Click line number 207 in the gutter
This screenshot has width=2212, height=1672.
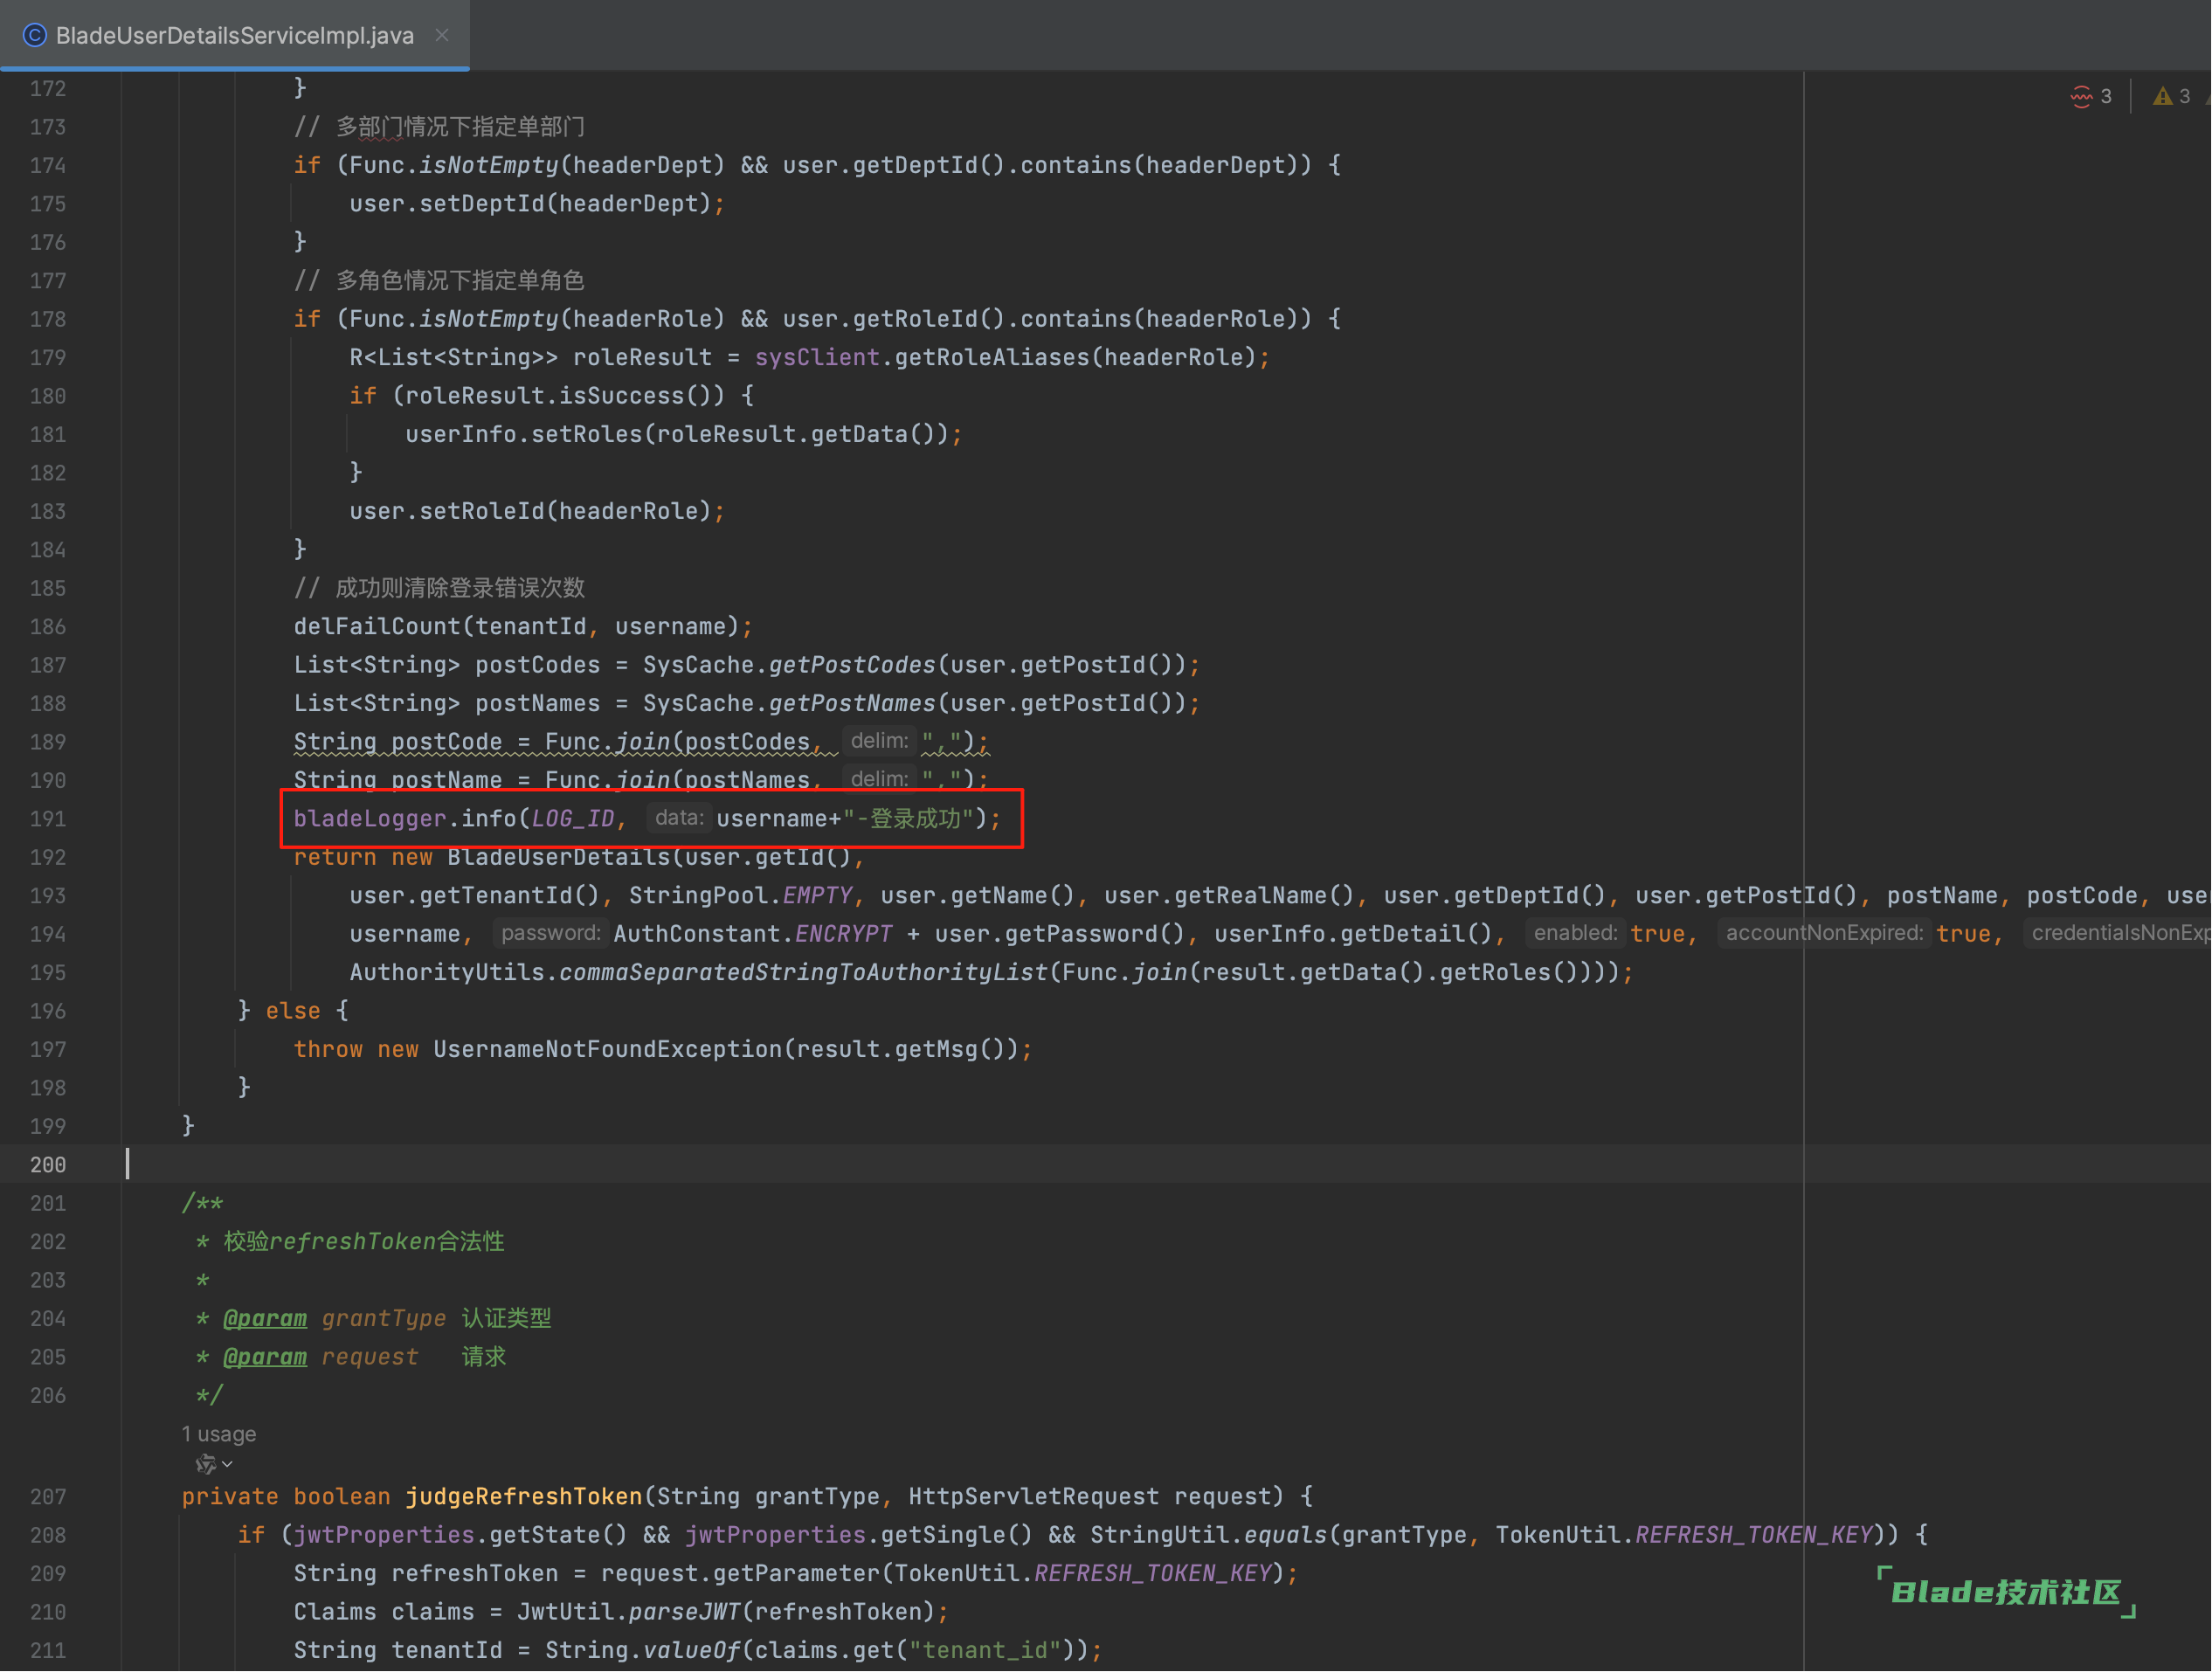tap(48, 1496)
